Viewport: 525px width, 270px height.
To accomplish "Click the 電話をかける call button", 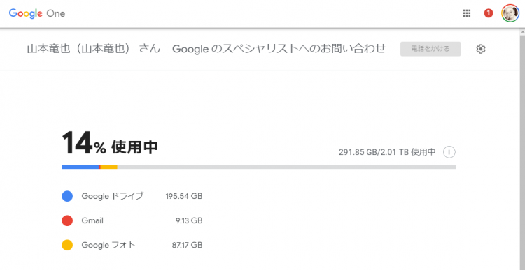I will point(430,49).
